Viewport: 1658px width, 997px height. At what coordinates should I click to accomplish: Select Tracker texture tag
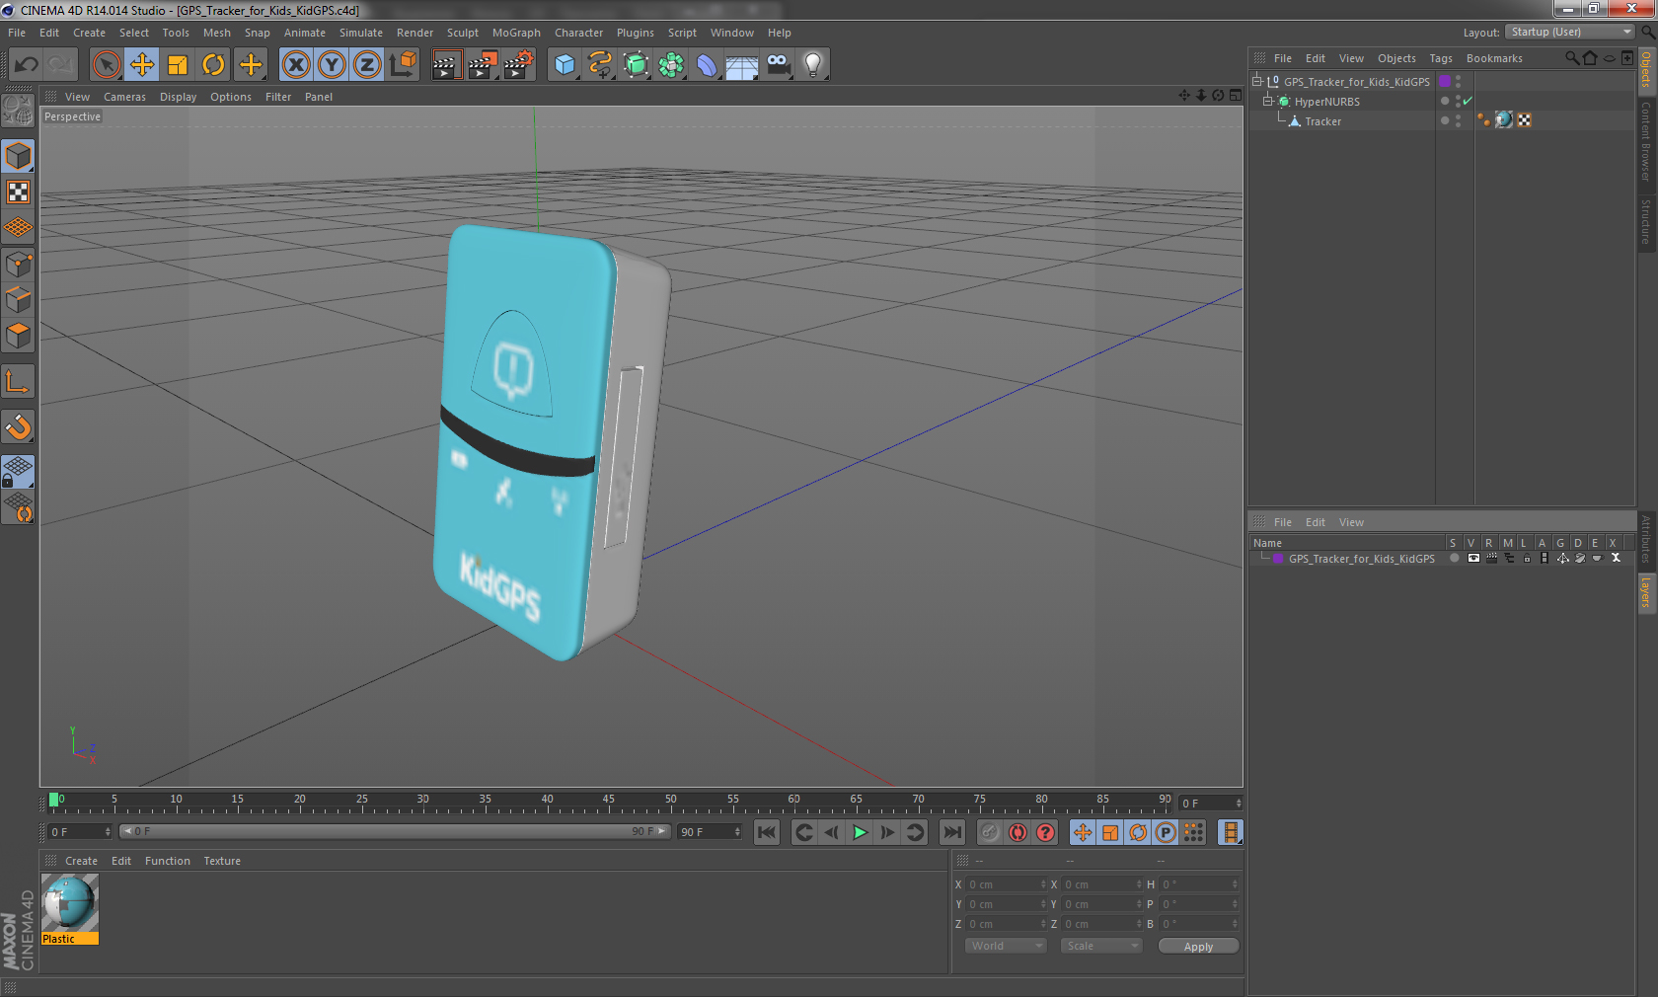point(1504,120)
